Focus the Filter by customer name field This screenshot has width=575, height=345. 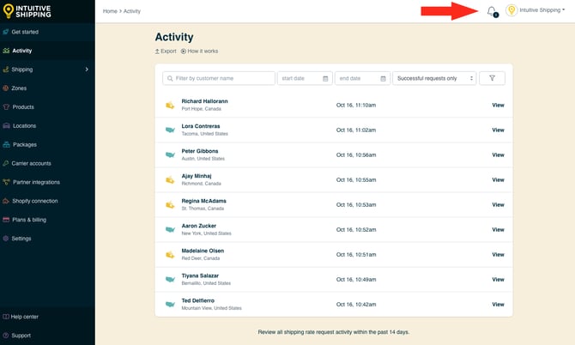(219, 78)
